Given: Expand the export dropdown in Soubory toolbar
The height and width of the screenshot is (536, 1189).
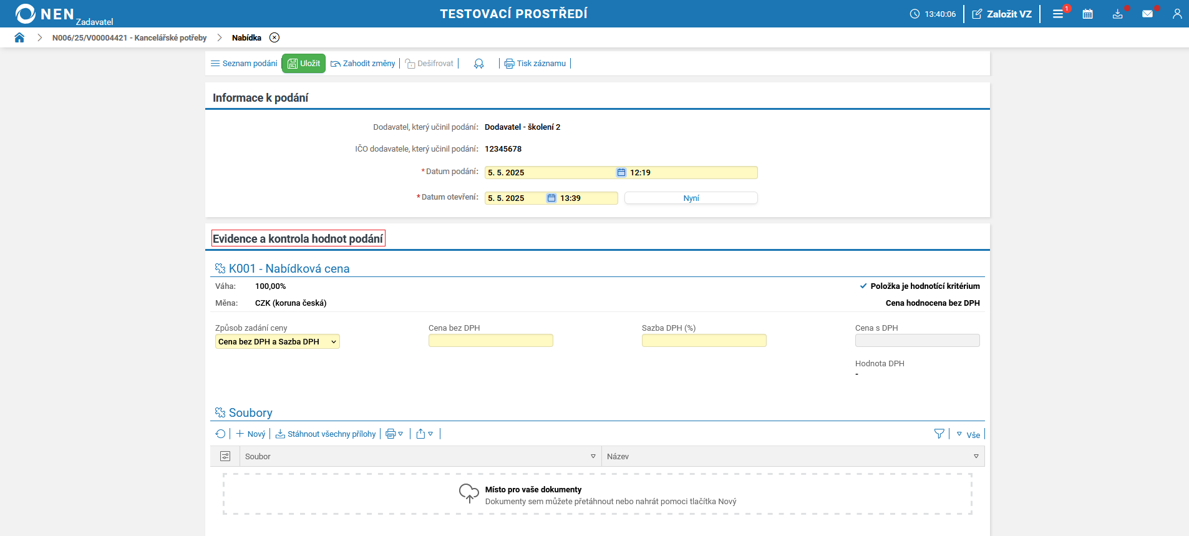Looking at the screenshot, I should pos(424,434).
